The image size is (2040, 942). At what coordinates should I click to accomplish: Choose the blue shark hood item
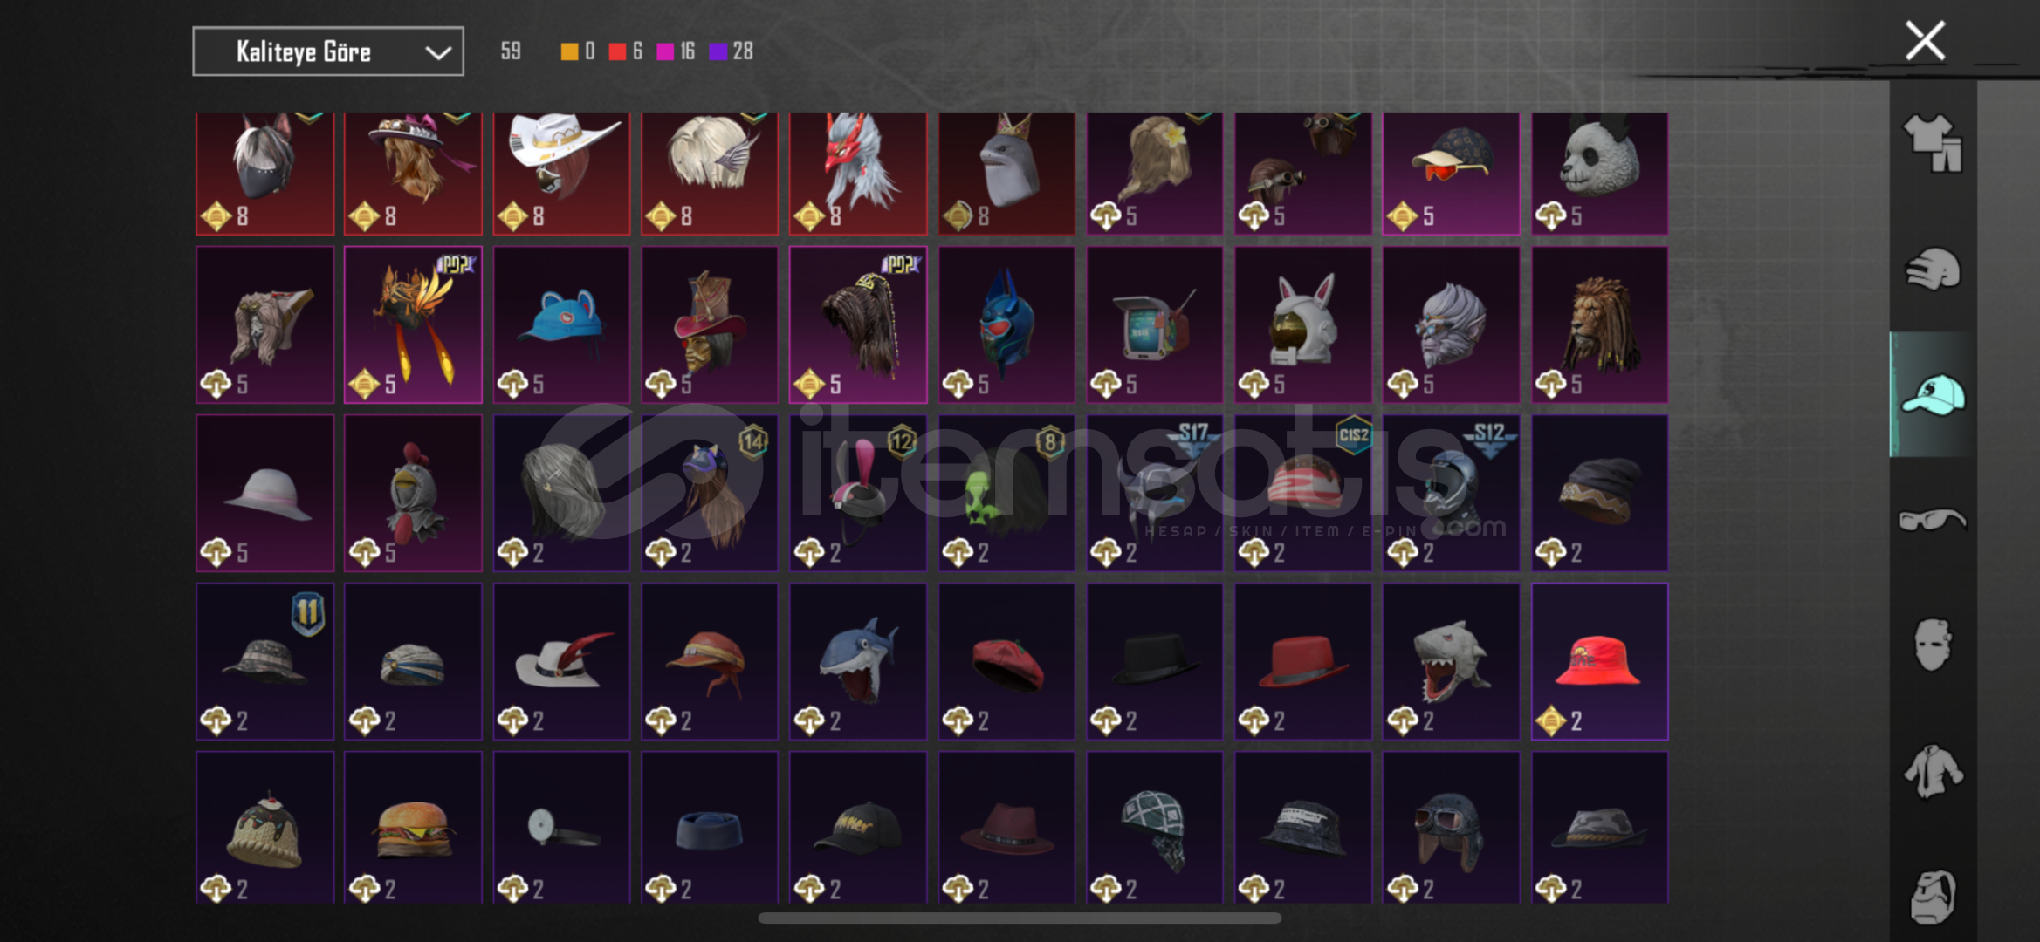coord(858,661)
